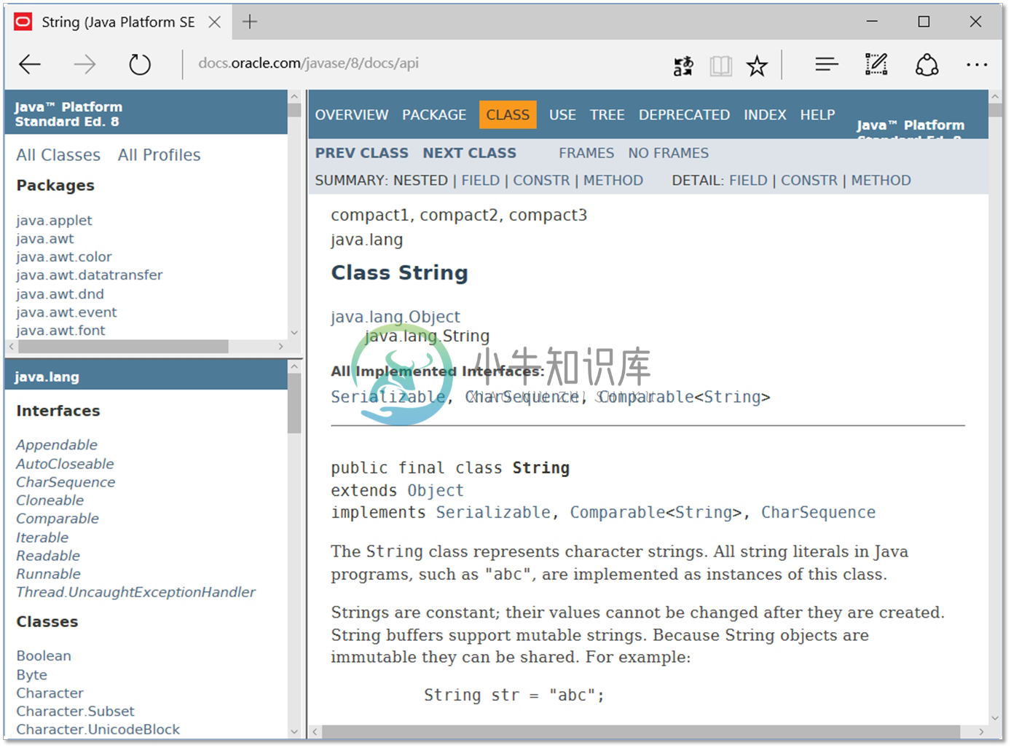Open OVERVIEW in top navigation
Image resolution: width=1011 pixels, height=748 pixels.
[352, 115]
